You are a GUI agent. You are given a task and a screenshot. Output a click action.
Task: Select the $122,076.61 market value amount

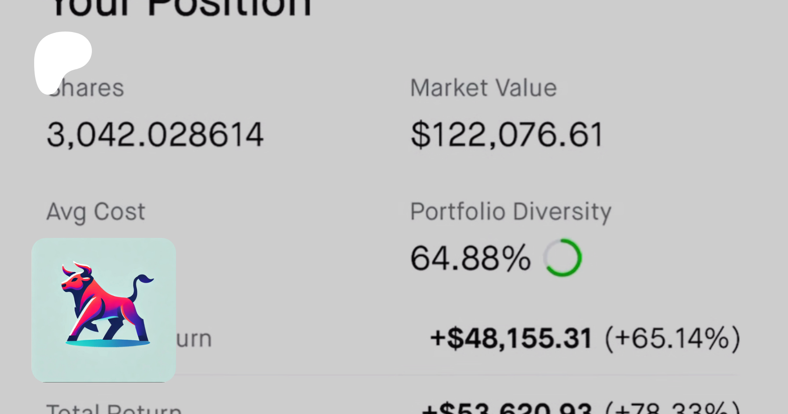point(507,134)
